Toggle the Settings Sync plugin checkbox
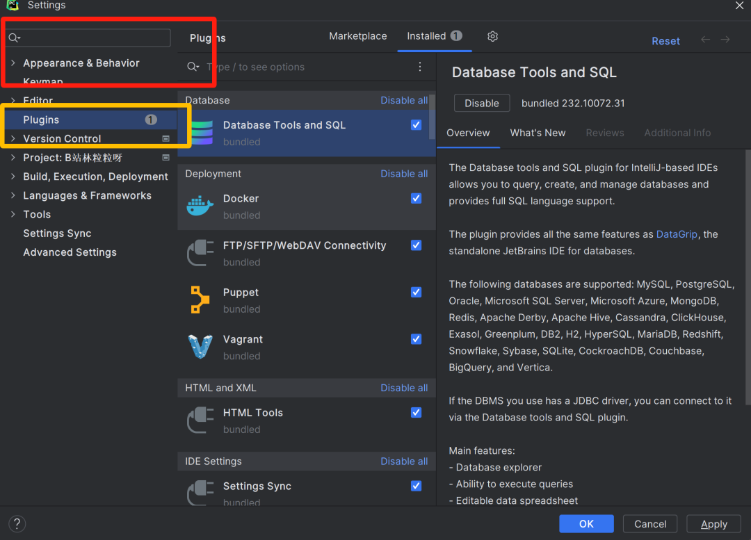The height and width of the screenshot is (540, 751). click(x=417, y=486)
